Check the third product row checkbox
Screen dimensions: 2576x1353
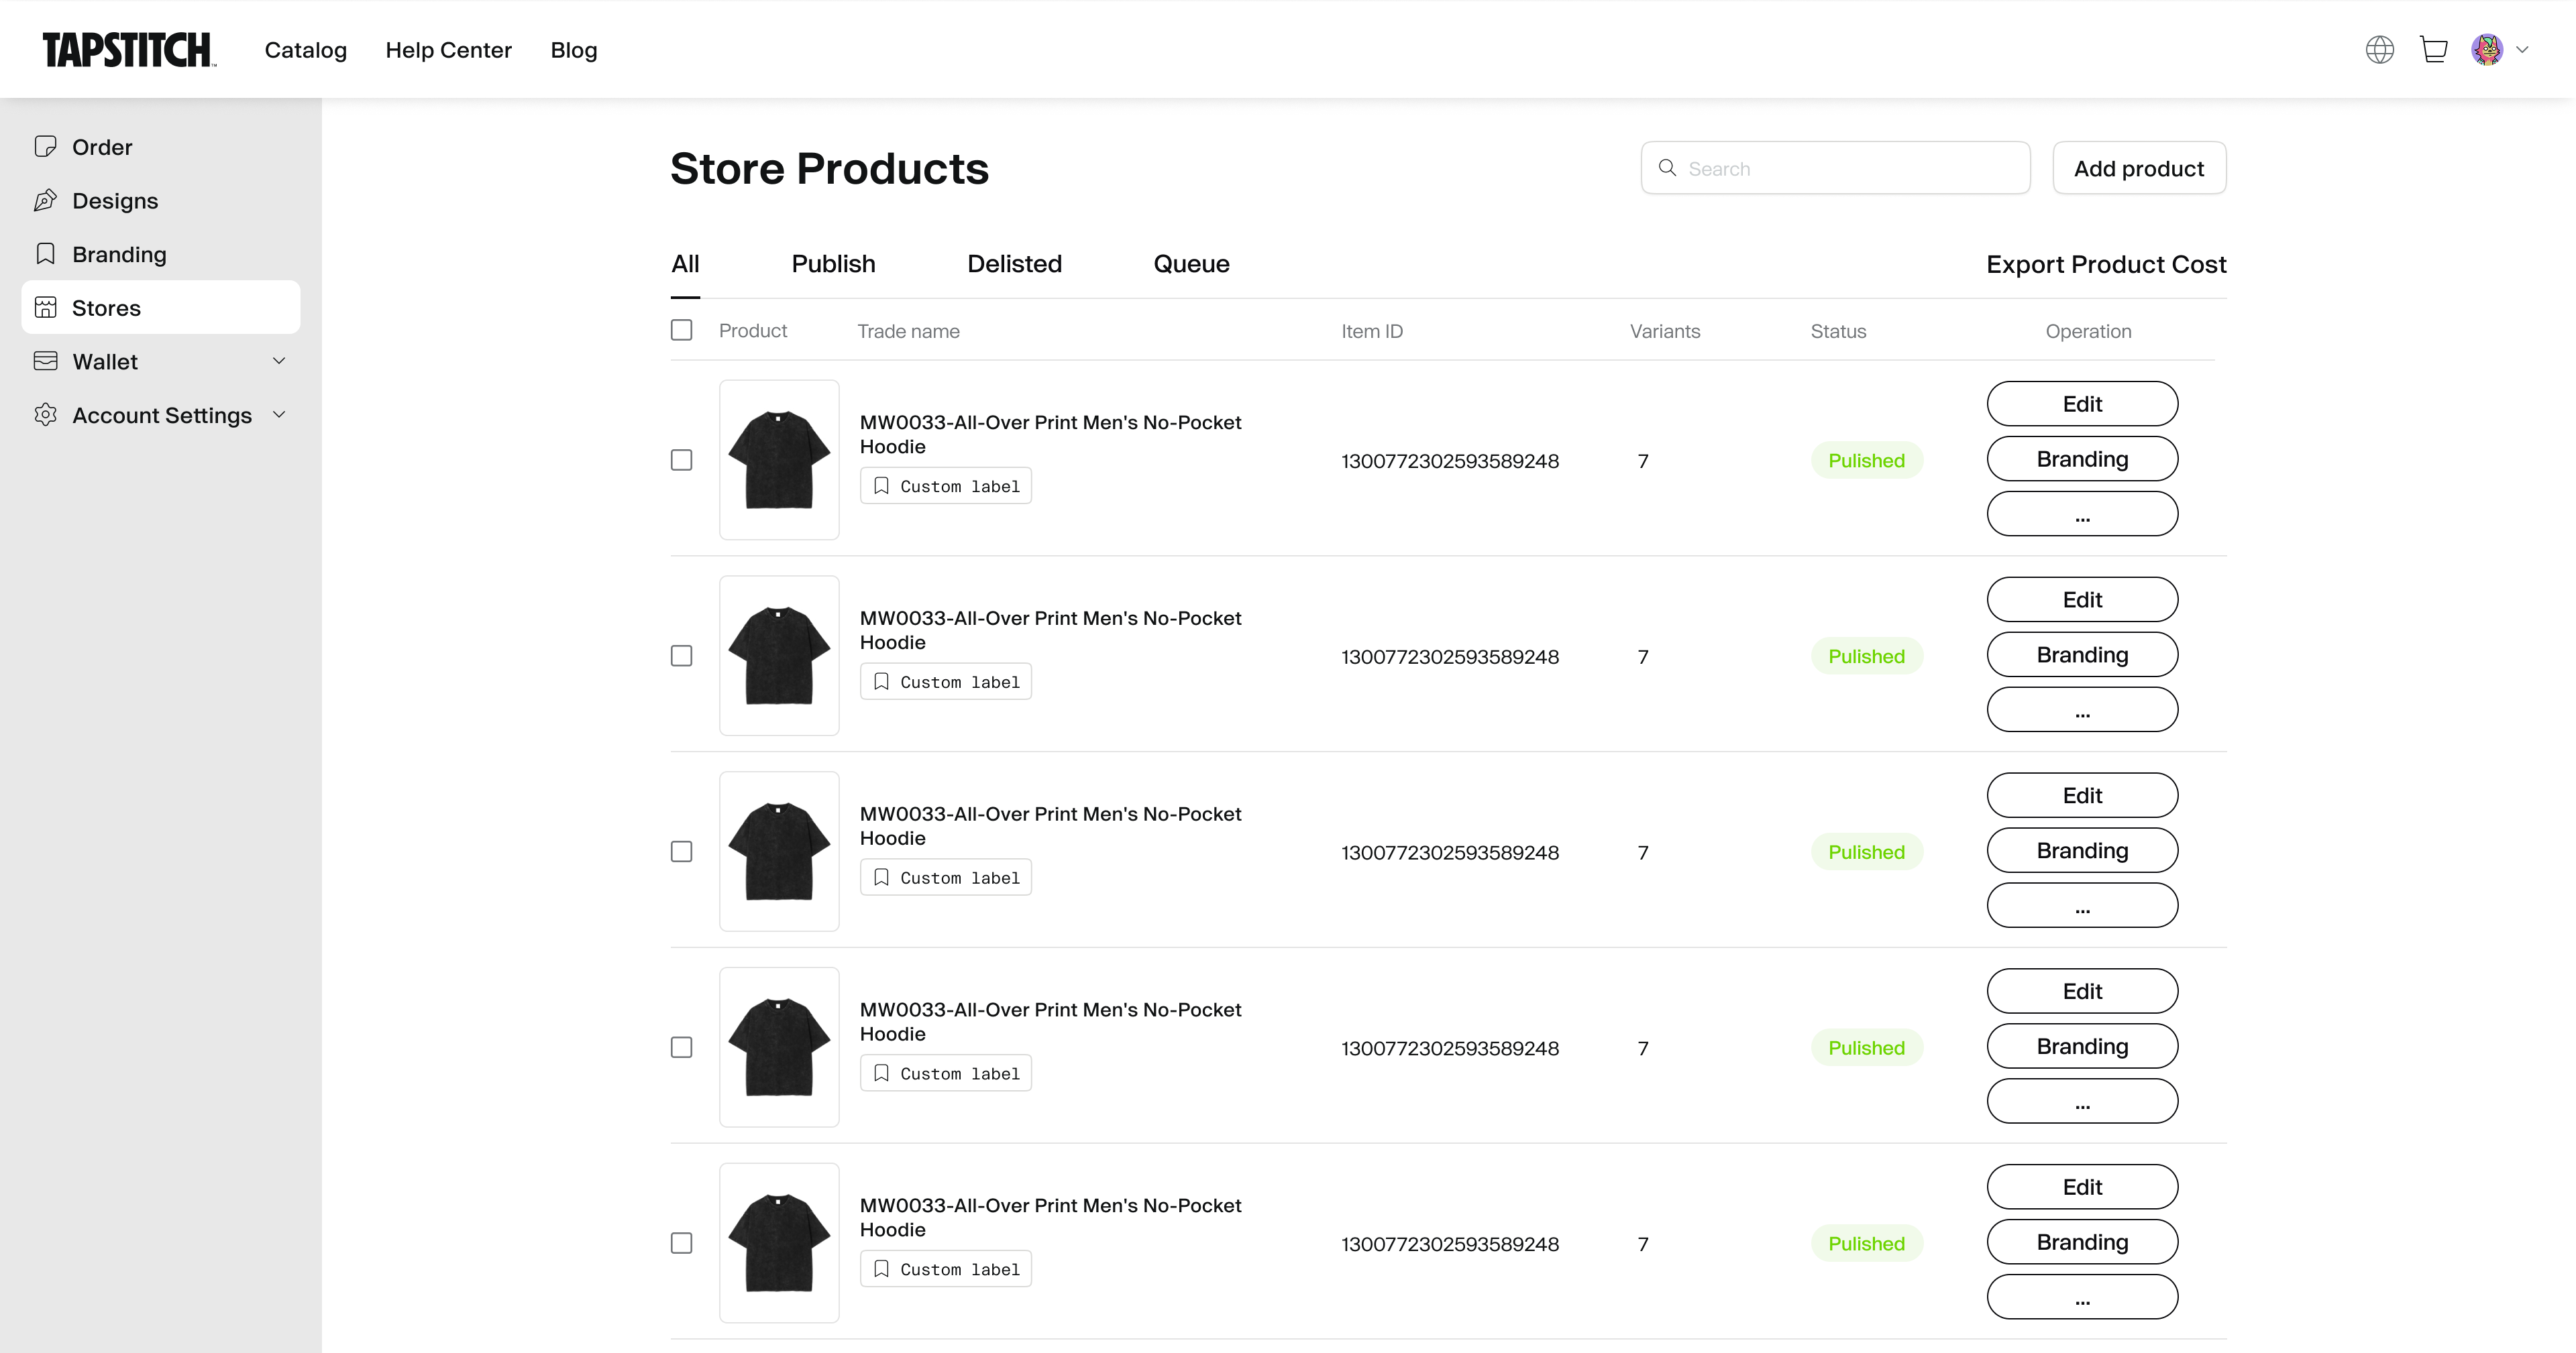[681, 851]
